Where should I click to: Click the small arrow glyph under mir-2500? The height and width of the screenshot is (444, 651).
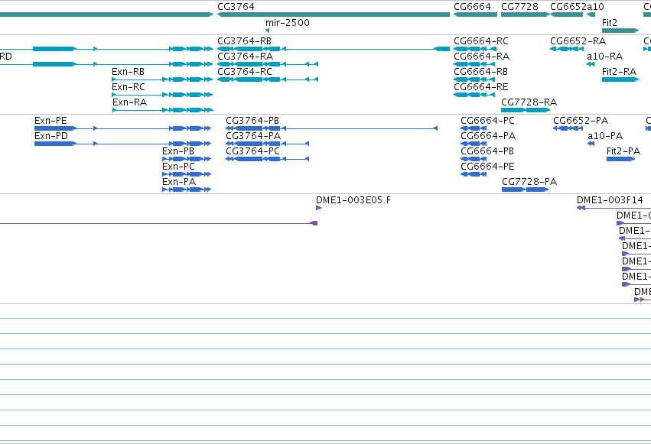[268, 31]
